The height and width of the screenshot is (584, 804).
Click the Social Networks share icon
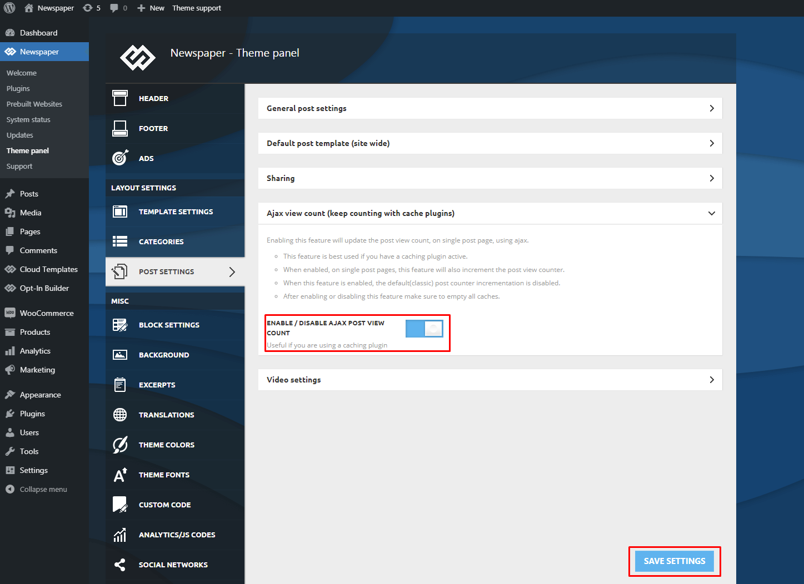120,565
